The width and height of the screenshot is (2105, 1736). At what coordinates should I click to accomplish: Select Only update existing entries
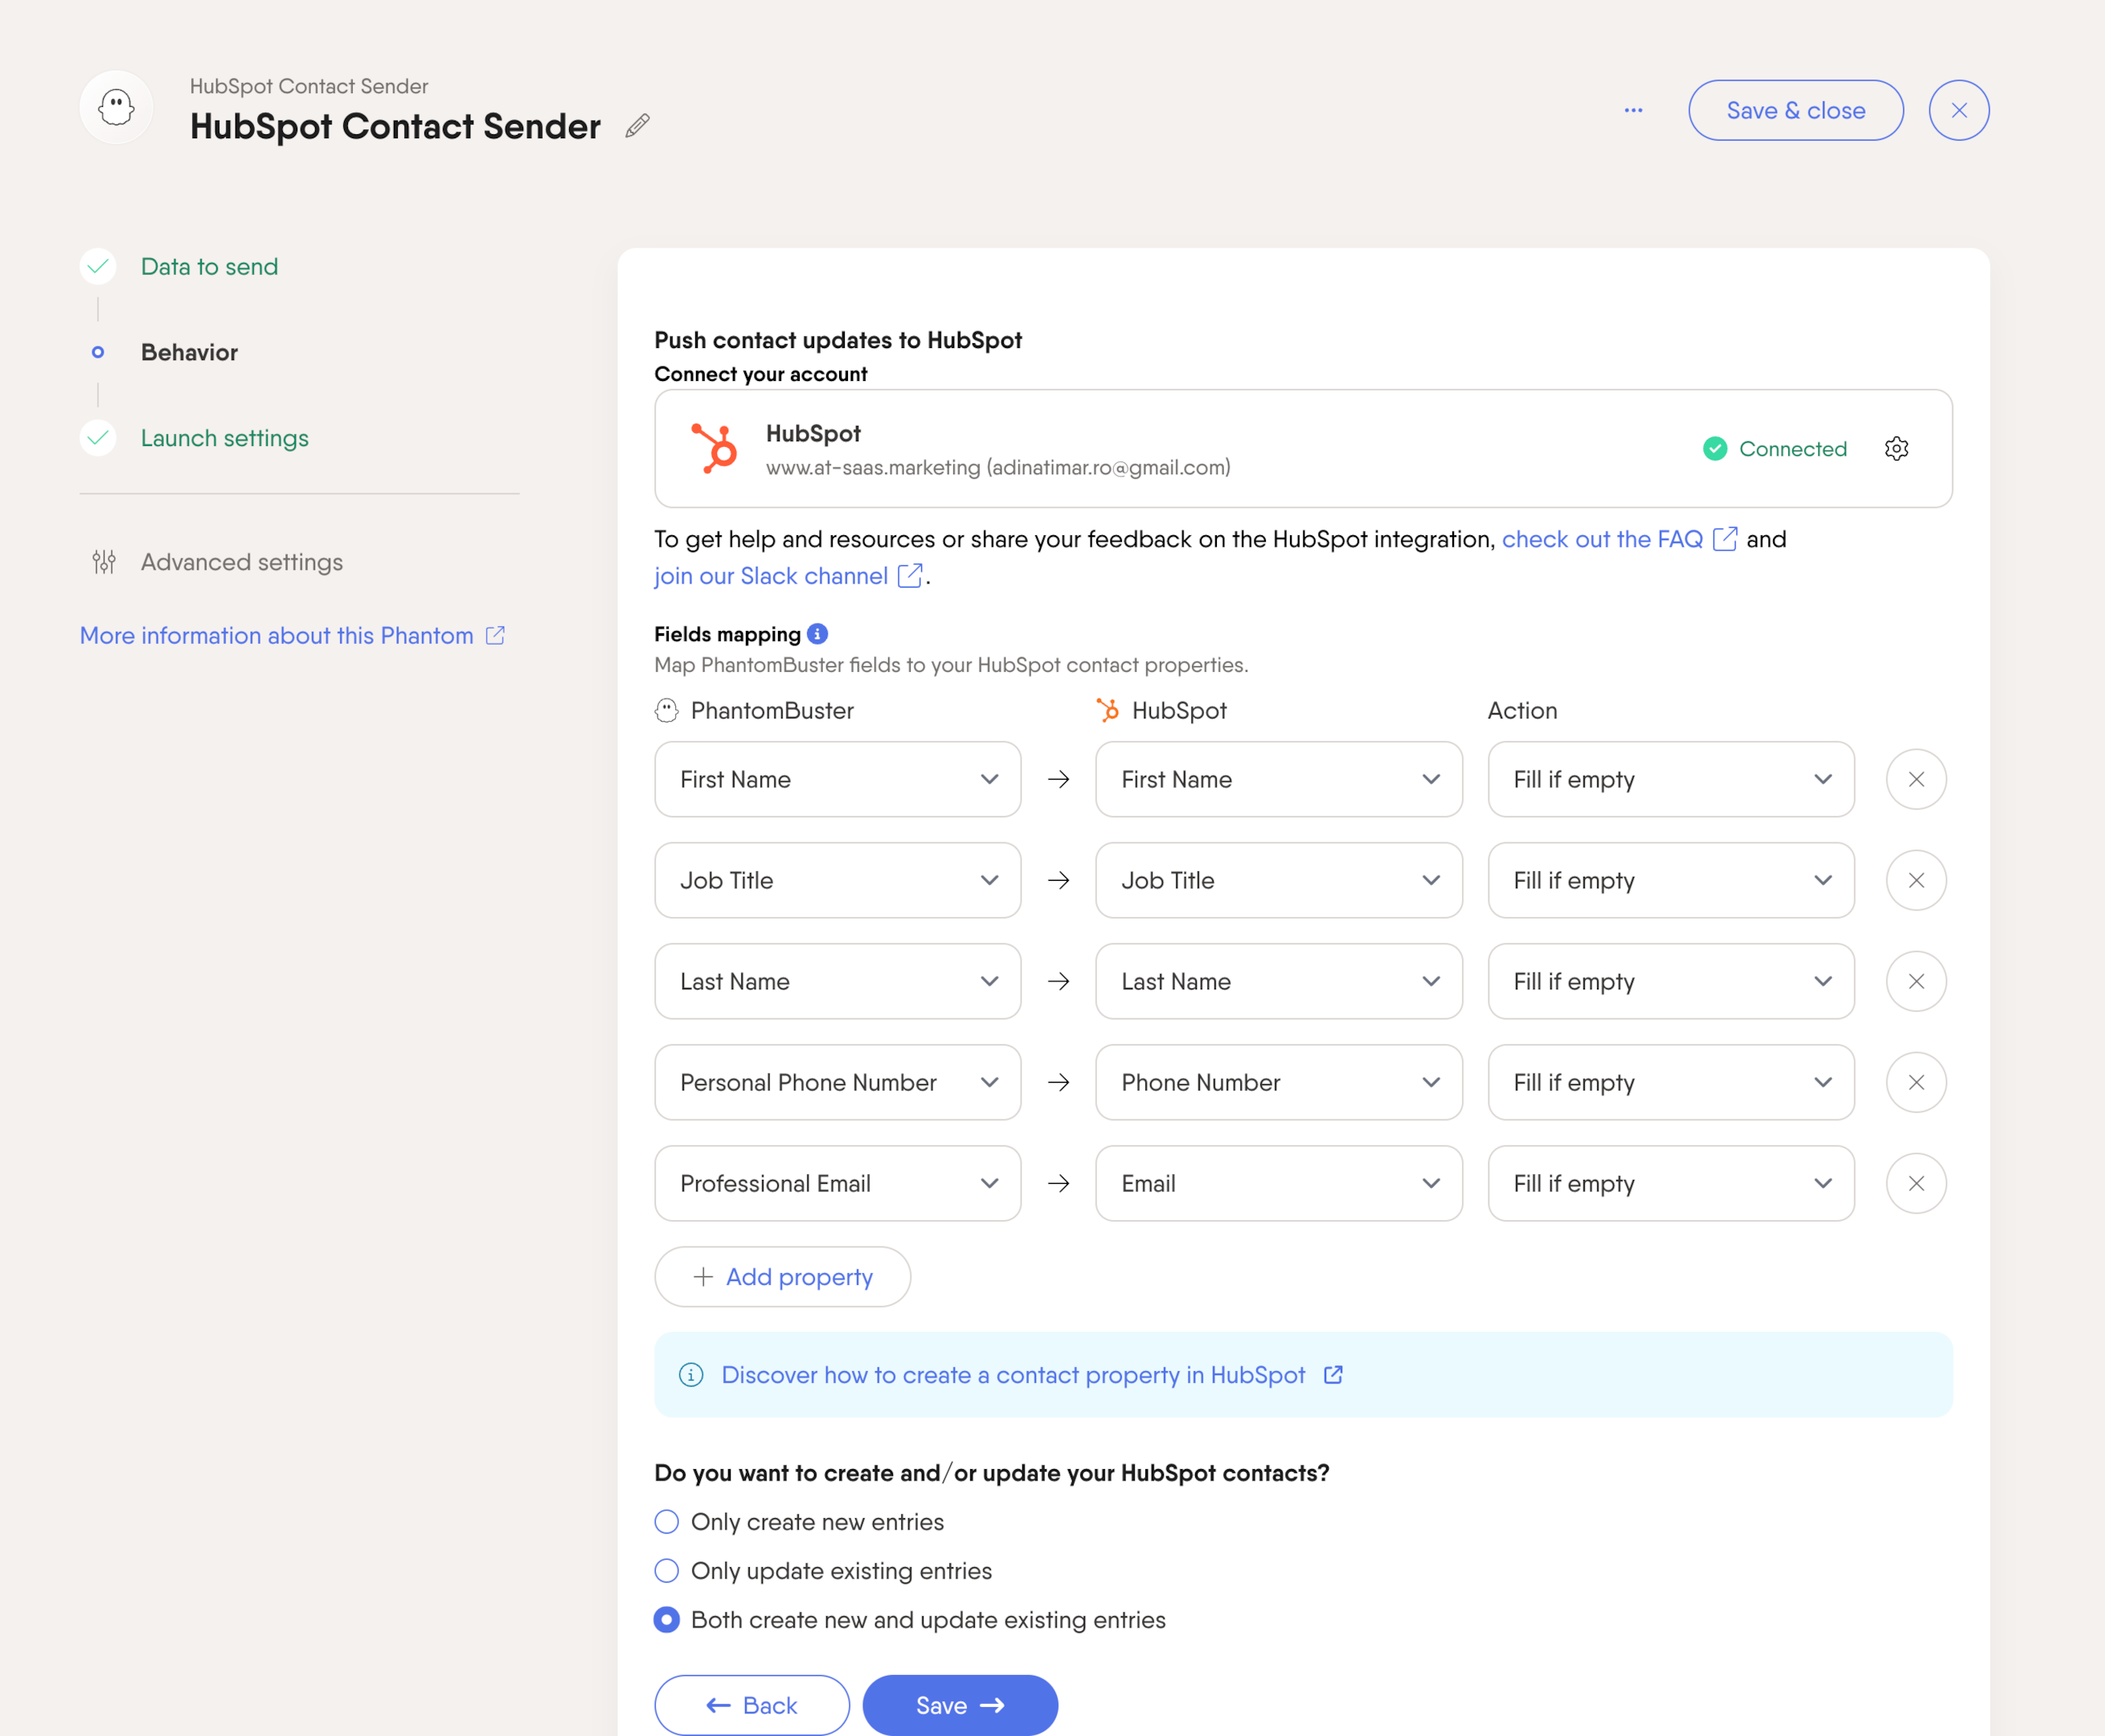tap(666, 1570)
